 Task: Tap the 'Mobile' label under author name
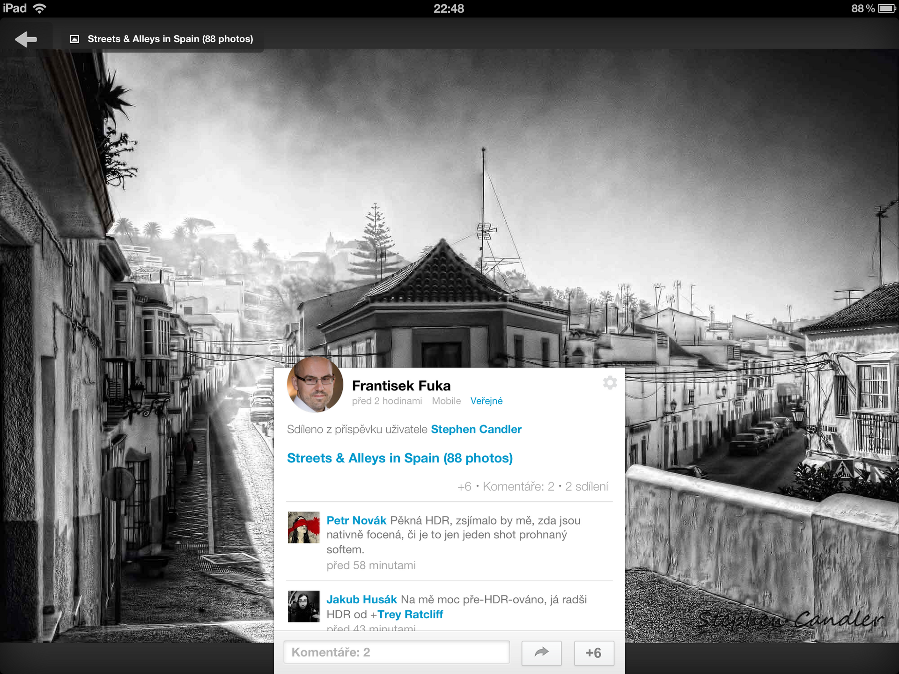coord(446,401)
